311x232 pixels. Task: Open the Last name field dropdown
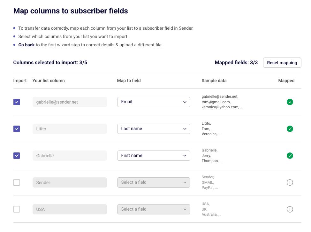[154, 129]
